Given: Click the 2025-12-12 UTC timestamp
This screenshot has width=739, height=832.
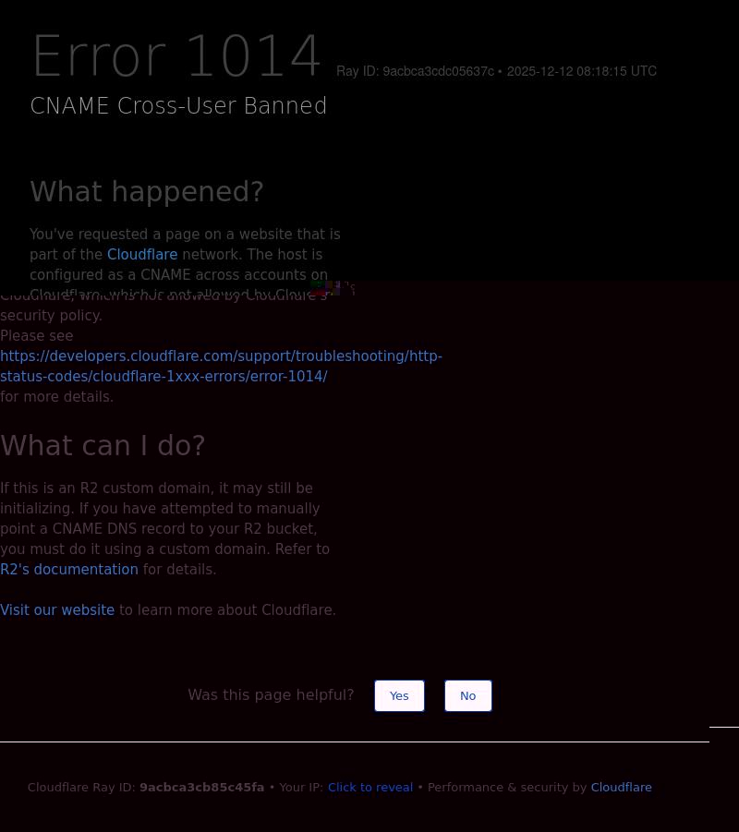Looking at the screenshot, I should pos(581,72).
